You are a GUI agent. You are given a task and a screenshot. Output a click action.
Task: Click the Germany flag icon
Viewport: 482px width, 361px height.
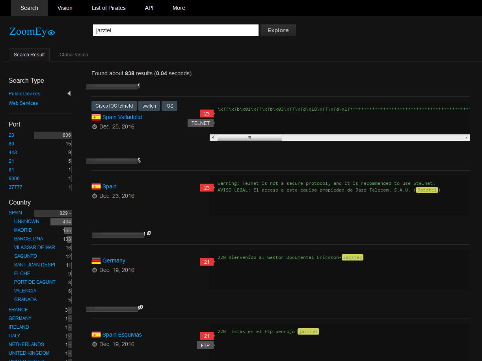(96, 261)
